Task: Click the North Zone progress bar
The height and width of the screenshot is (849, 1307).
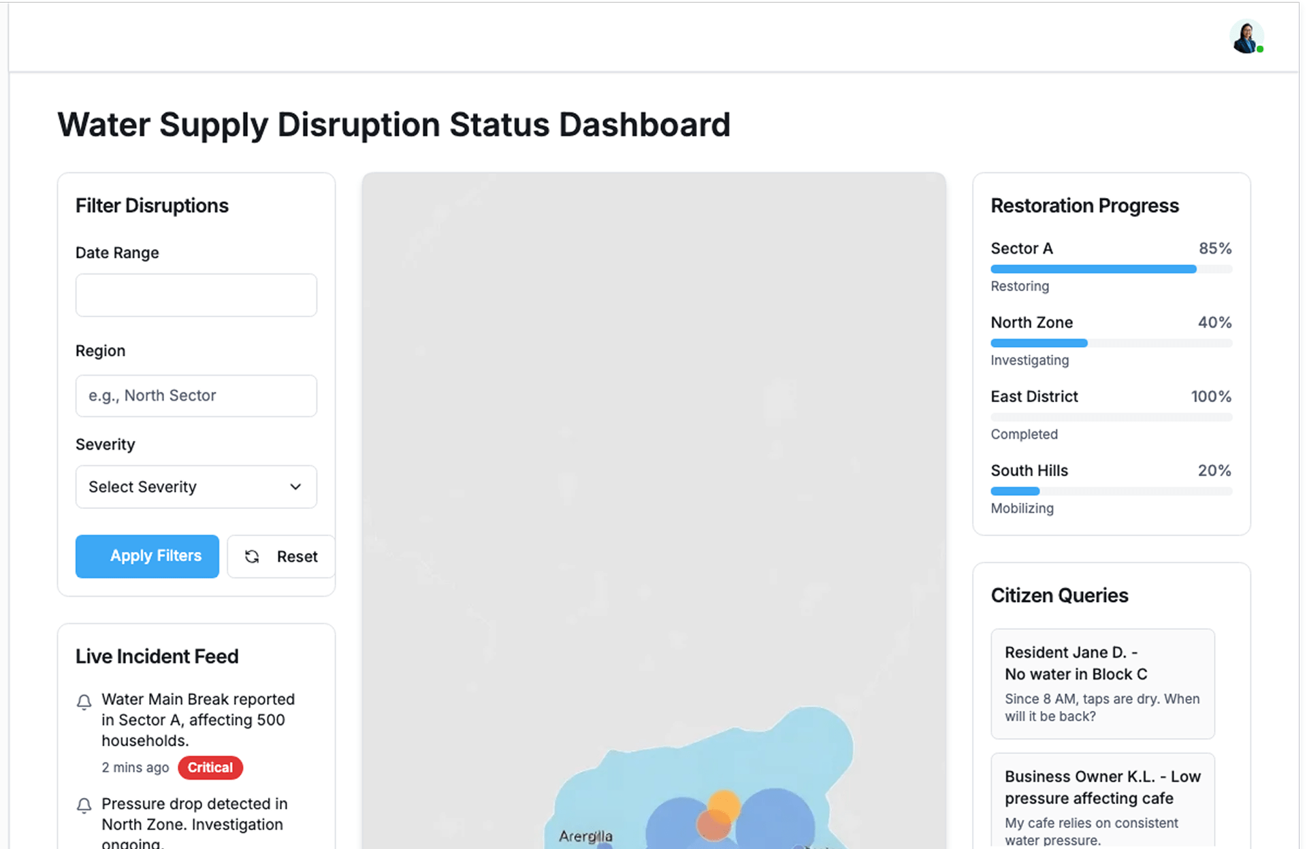Action: pyautogui.click(x=1111, y=344)
